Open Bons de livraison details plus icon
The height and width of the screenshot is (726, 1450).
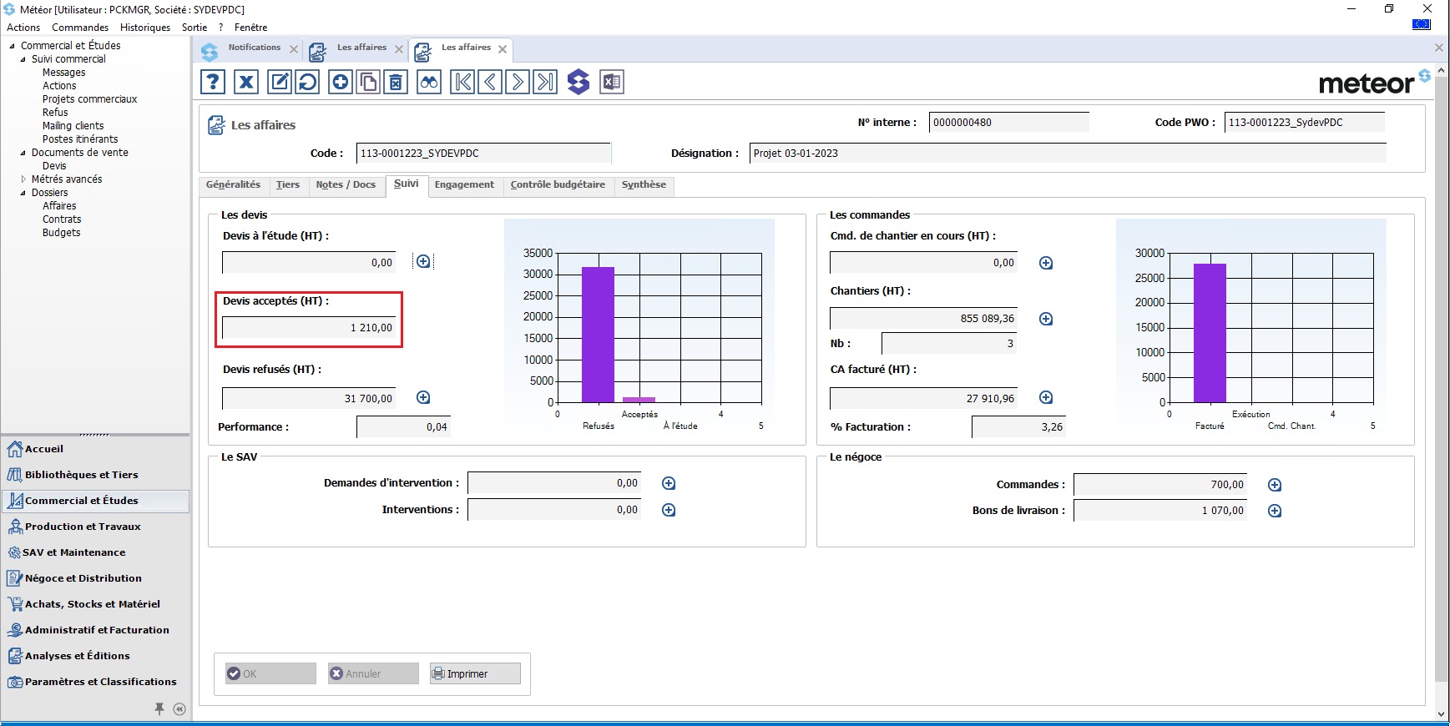(1275, 511)
